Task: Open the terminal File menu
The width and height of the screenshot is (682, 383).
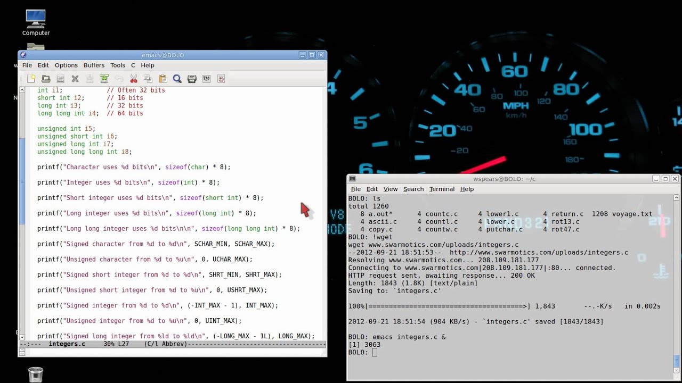Action: (356, 189)
